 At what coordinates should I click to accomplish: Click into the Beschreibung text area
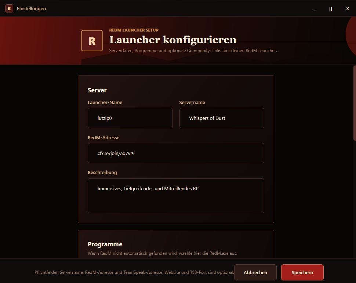(x=176, y=196)
